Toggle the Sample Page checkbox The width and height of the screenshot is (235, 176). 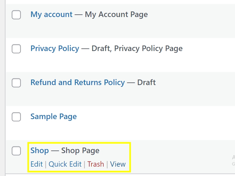point(16,117)
